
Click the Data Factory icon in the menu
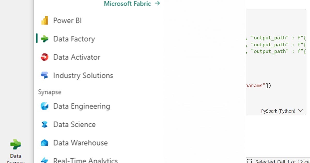pos(44,39)
